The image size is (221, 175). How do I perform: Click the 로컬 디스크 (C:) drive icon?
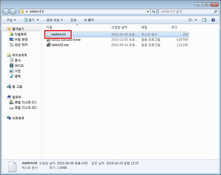point(11,102)
